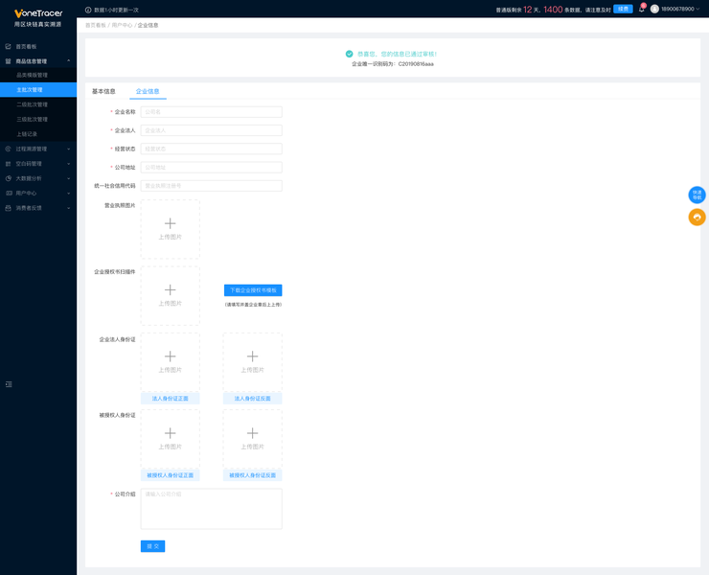Click the 首页看板 dashboard sidebar icon
709x575 pixels.
pyautogui.click(x=8, y=47)
